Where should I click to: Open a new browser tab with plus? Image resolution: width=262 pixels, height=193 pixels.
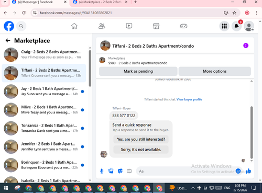(x=135, y=2)
